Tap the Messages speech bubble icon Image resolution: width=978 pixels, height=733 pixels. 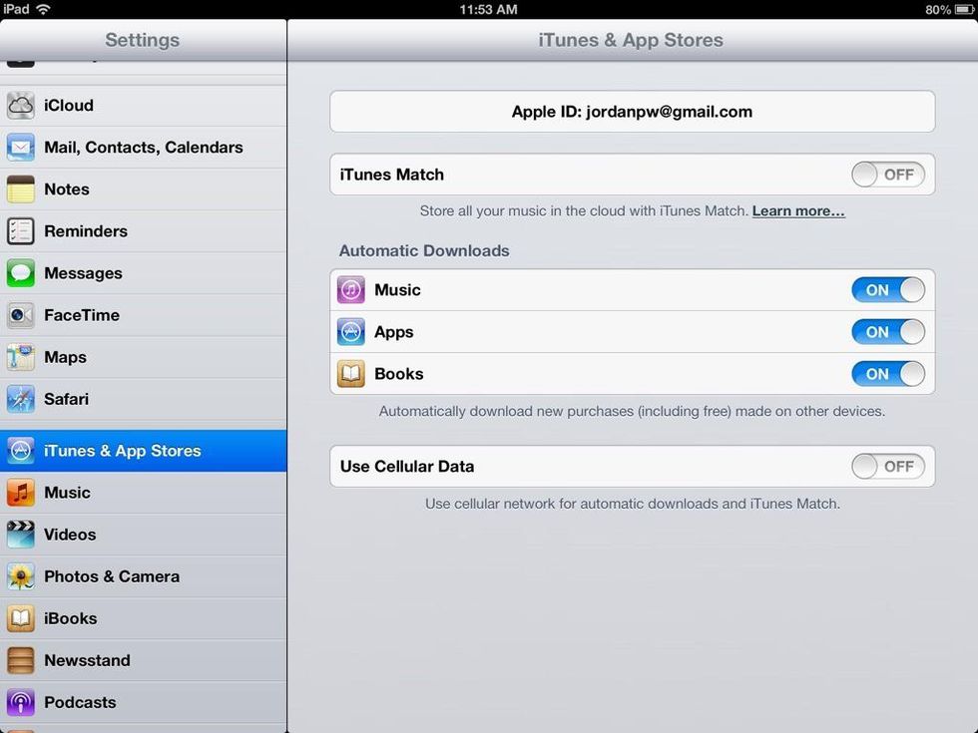point(21,273)
